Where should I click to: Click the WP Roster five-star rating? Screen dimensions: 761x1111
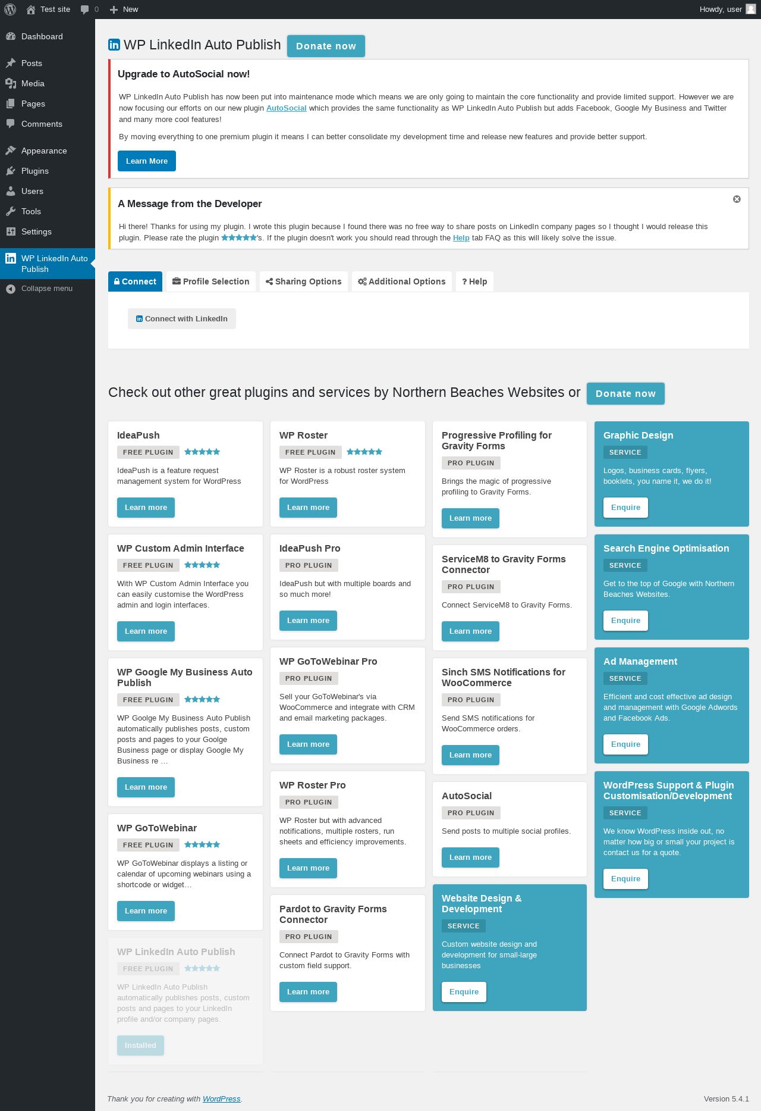(x=364, y=452)
